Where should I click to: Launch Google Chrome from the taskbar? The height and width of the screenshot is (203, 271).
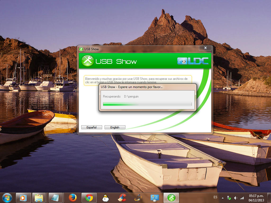pyautogui.click(x=89, y=197)
